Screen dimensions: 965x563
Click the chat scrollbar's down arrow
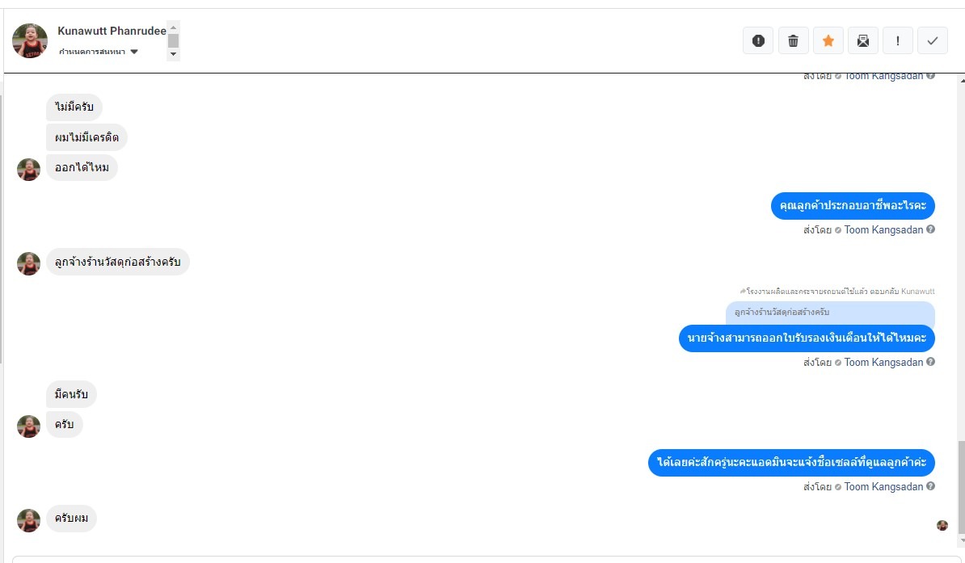(x=960, y=540)
